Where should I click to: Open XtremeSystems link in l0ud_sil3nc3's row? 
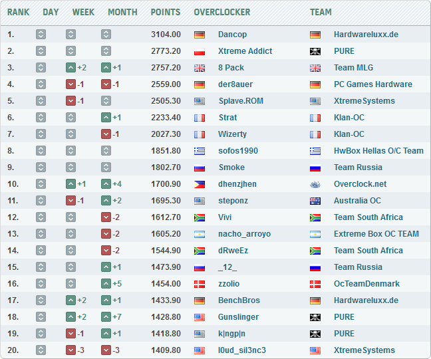[364, 350]
